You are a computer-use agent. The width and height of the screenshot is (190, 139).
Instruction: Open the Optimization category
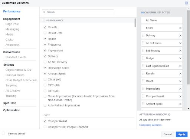pyautogui.click(x=12, y=110)
